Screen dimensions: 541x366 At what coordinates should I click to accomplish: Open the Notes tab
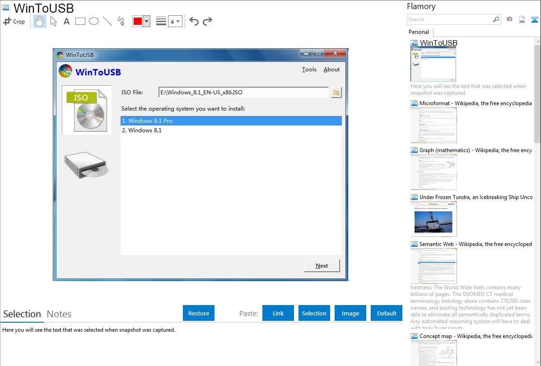click(59, 314)
